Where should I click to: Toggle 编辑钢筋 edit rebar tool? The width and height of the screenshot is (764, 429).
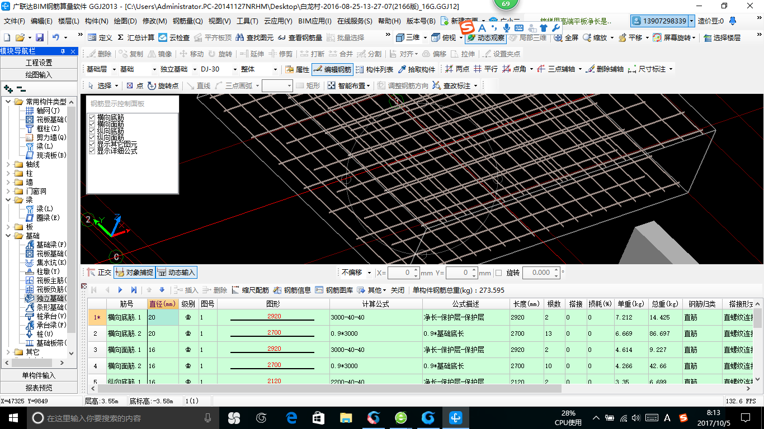[x=332, y=69]
